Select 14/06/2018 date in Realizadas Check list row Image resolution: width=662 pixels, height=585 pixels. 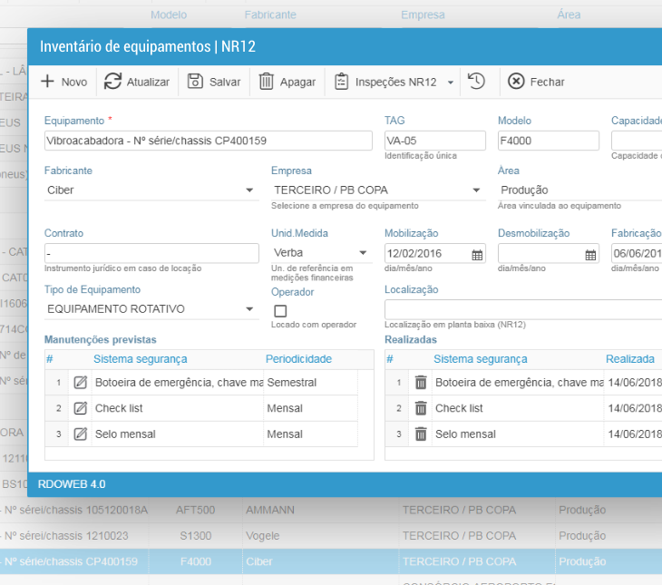pos(633,408)
